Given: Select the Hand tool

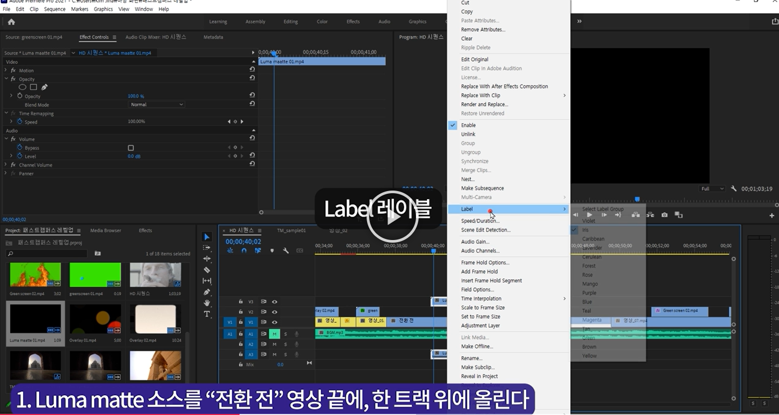Looking at the screenshot, I should (x=207, y=303).
